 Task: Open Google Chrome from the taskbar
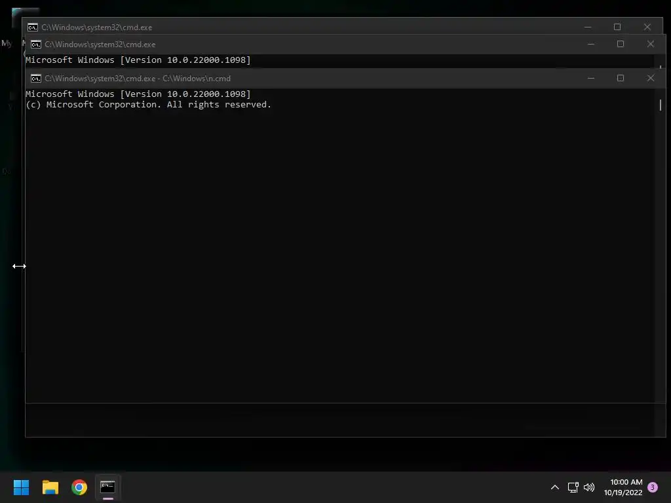[x=79, y=487]
